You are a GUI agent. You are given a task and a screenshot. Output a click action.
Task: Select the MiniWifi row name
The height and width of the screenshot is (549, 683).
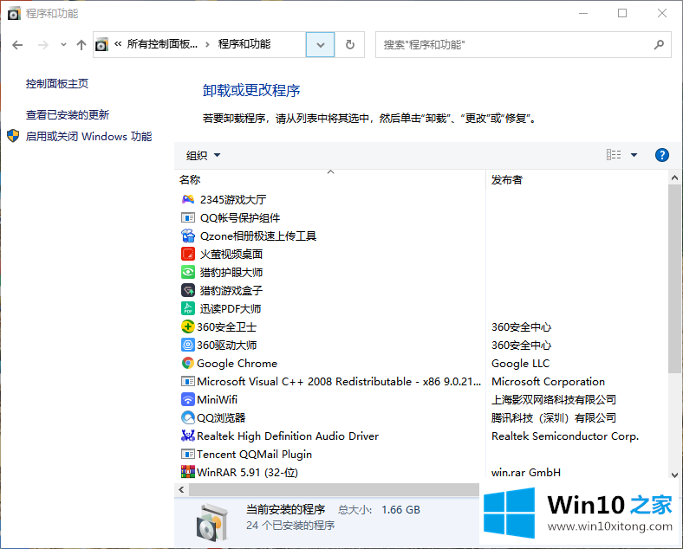click(217, 399)
